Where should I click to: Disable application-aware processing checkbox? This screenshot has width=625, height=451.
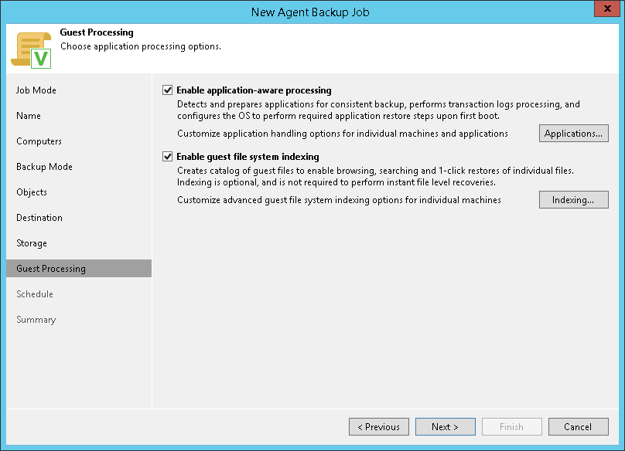[168, 90]
